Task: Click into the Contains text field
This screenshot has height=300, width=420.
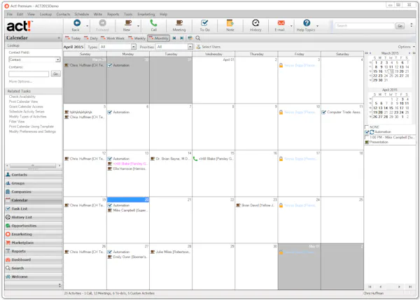Action: coord(29,74)
